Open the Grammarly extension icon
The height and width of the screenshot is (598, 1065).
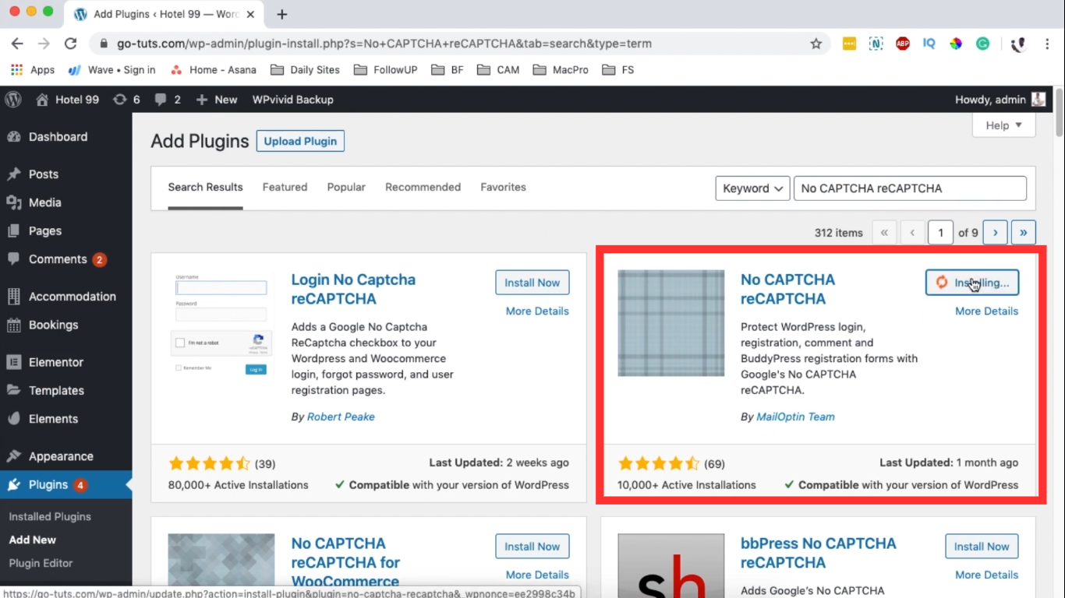click(983, 44)
